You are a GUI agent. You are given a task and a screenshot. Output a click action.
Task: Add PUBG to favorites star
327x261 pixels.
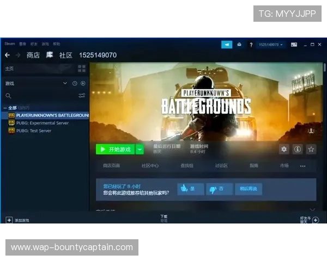311,149
